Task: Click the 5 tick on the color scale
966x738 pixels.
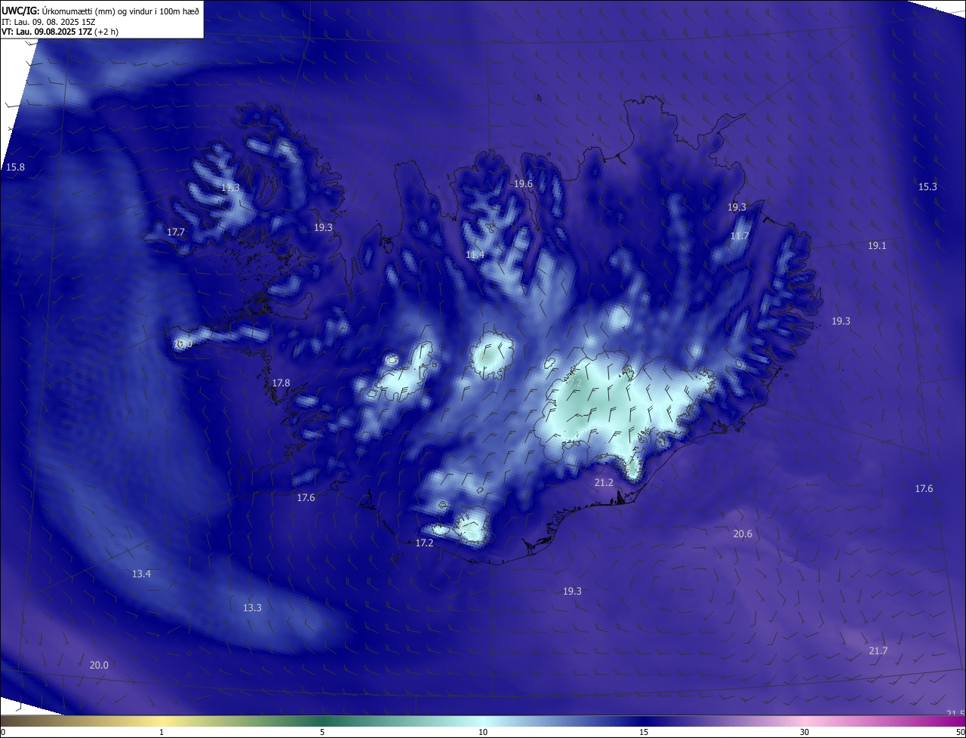Action: (x=322, y=733)
